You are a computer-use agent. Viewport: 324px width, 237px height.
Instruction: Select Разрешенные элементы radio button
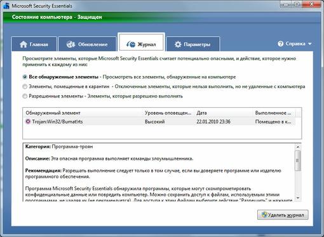[x=25, y=96]
